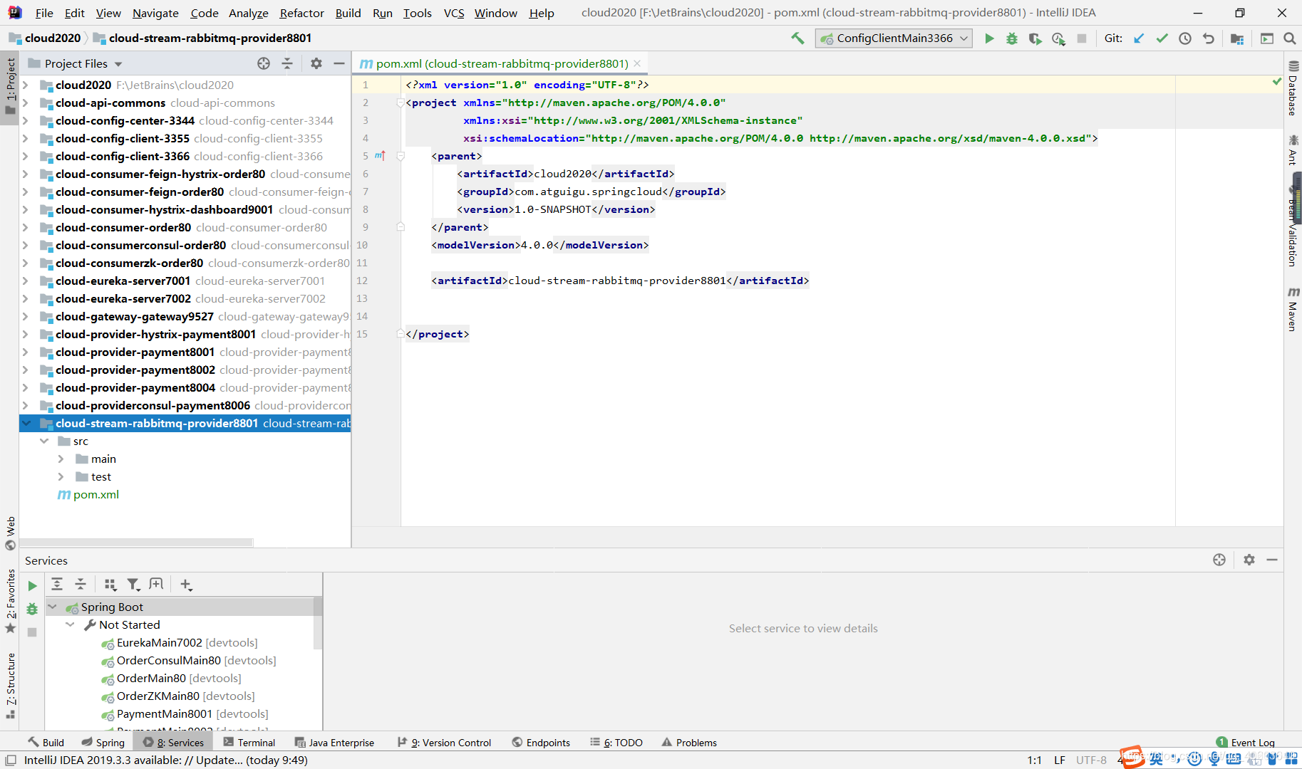This screenshot has height=769, width=1302.
Task: Open the Refactor menu
Action: coord(301,13)
